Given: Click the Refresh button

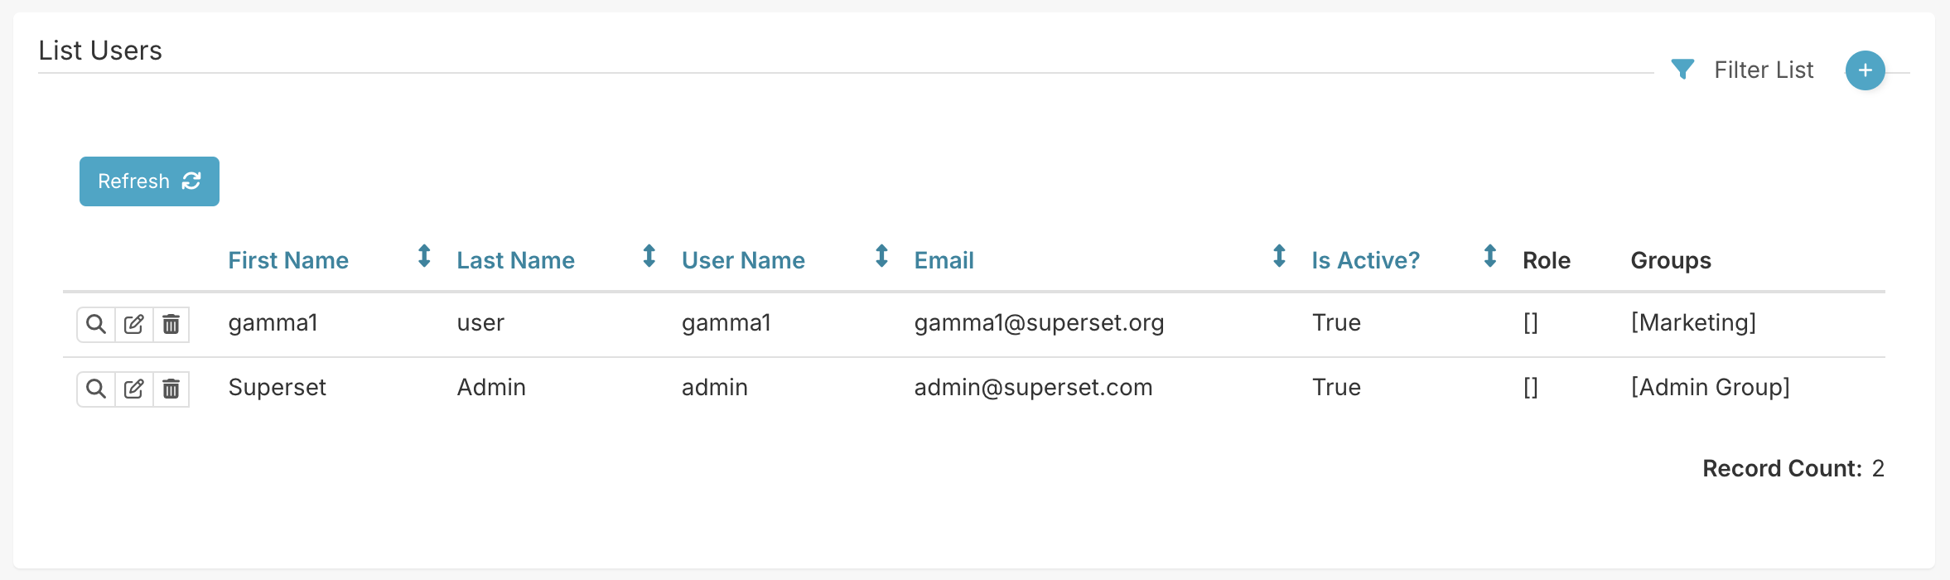Looking at the screenshot, I should (x=149, y=181).
